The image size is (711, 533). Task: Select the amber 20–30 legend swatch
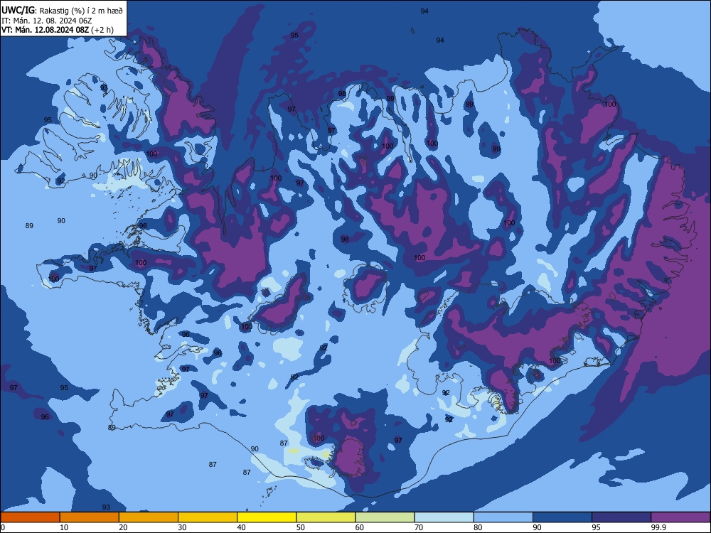[149, 517]
